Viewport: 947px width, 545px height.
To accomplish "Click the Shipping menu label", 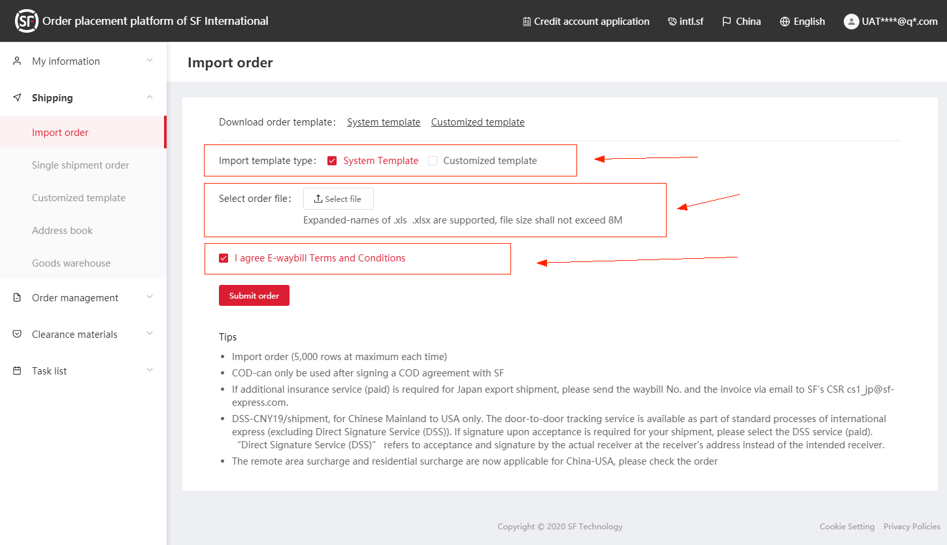I will tap(52, 97).
